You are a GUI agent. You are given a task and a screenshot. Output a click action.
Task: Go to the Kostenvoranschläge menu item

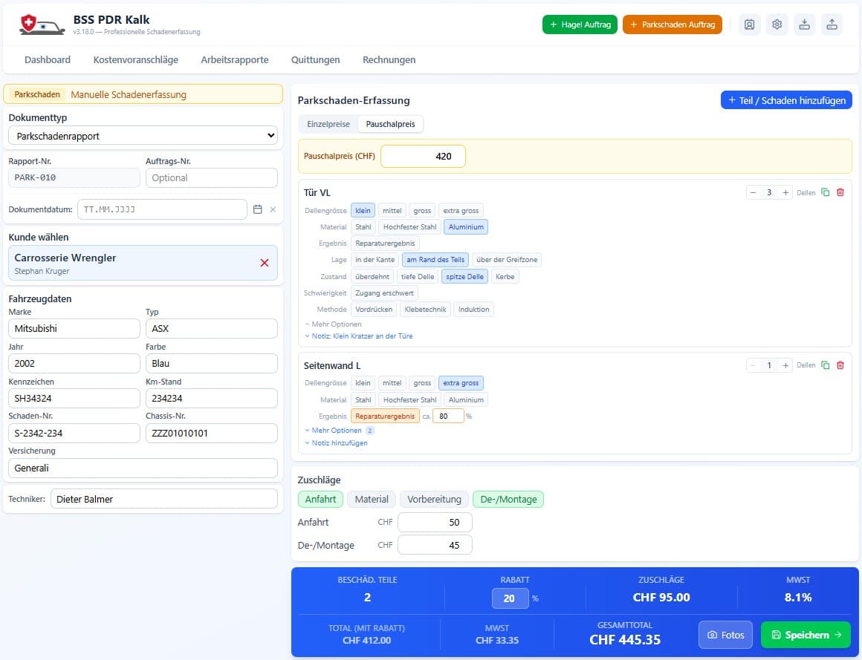point(135,59)
